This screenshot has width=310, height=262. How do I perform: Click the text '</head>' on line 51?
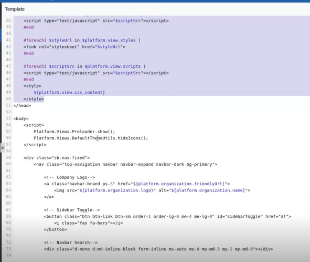pos(22,106)
